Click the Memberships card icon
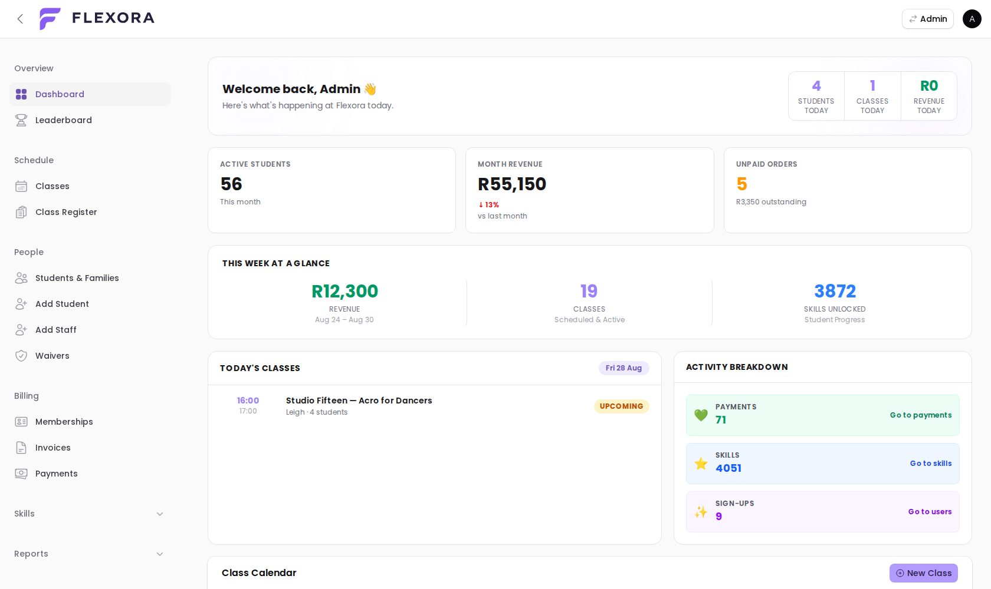The width and height of the screenshot is (991, 589). pos(21,422)
